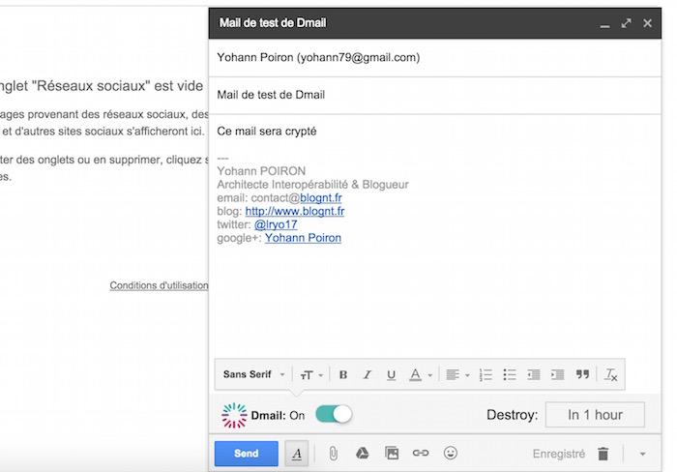Expand compose window to full screen
The image size is (677, 472).
click(626, 23)
